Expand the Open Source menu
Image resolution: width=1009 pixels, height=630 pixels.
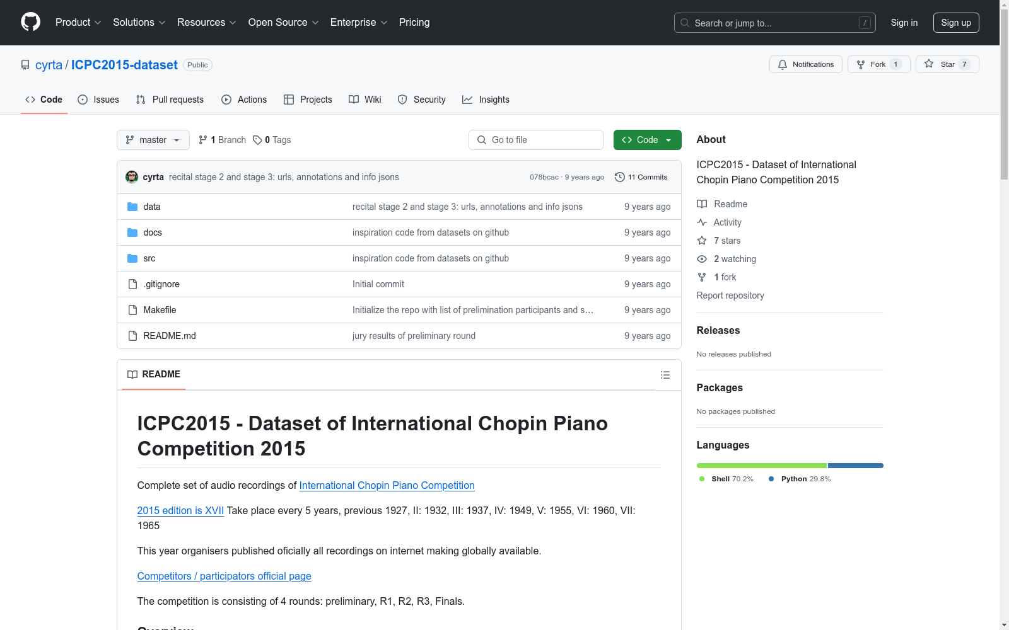(x=284, y=23)
